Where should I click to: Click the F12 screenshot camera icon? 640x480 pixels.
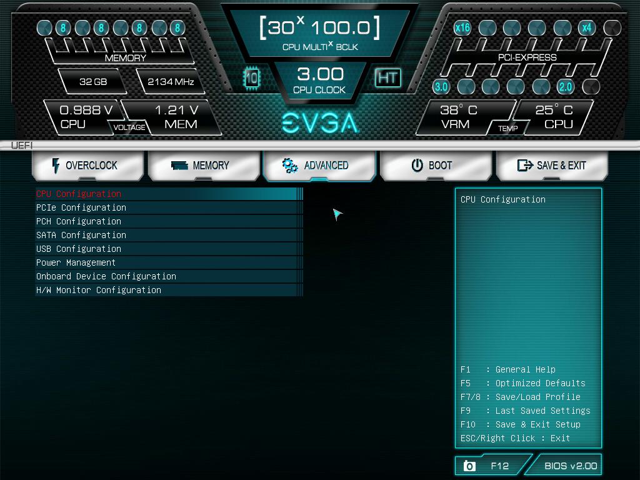pyautogui.click(x=469, y=466)
